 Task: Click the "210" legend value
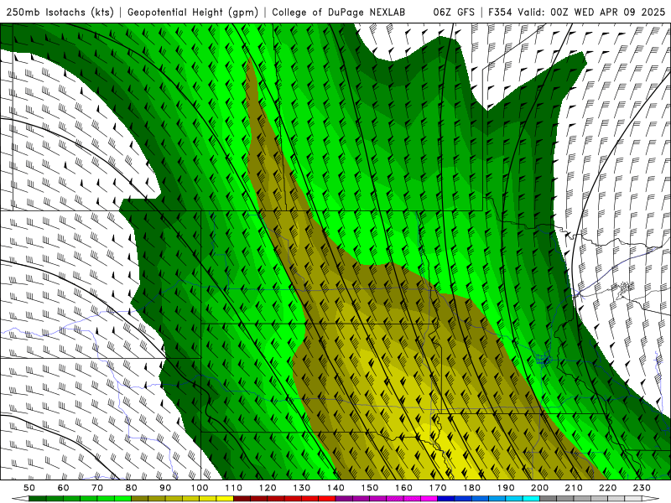(574, 488)
